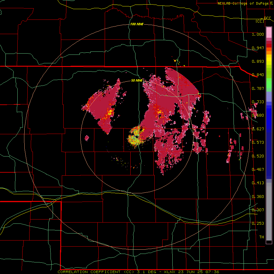
Task: Click the 0.840 scale value
Action: pos(258,75)
